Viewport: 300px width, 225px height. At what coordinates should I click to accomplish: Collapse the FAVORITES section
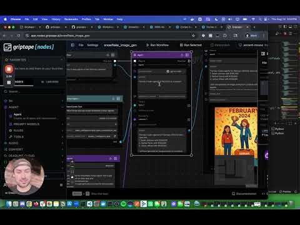(x=62, y=60)
